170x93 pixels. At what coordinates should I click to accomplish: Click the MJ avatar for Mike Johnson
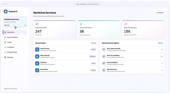pyautogui.click(x=37, y=56)
